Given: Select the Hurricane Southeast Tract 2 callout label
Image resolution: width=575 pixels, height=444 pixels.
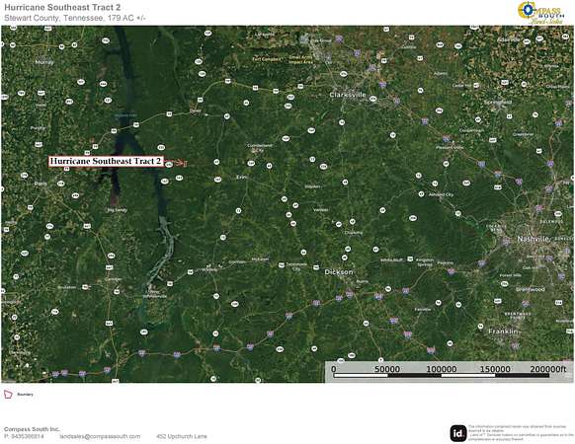Looking at the screenshot, I should 106,161.
